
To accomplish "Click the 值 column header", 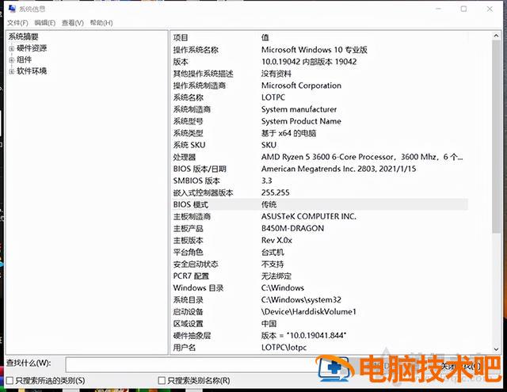I will (x=265, y=37).
